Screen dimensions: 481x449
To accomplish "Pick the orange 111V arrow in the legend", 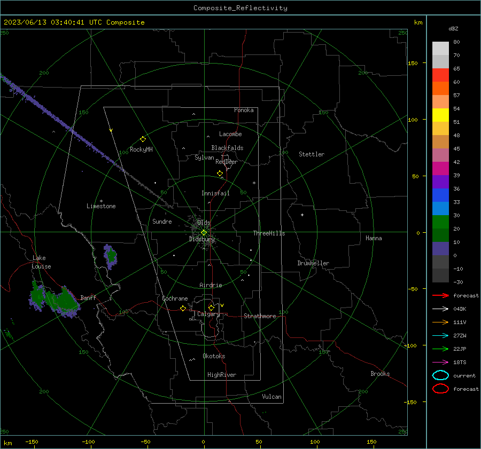I will [x=440, y=322].
